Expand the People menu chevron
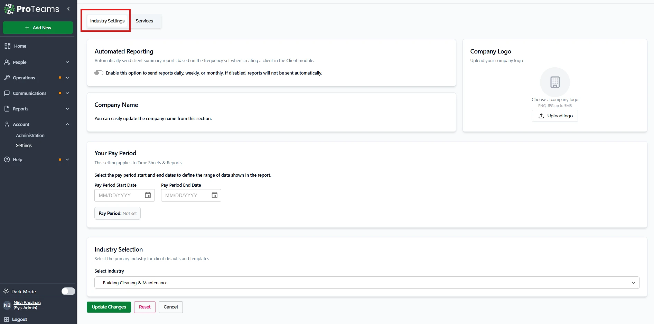Image resolution: width=654 pixels, height=324 pixels. 67,62
